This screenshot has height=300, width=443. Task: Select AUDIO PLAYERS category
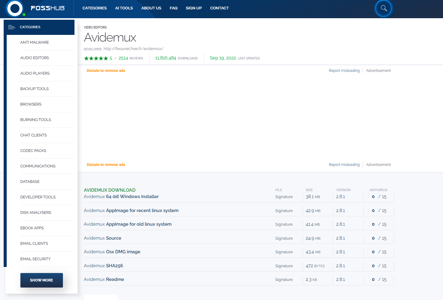coord(35,73)
